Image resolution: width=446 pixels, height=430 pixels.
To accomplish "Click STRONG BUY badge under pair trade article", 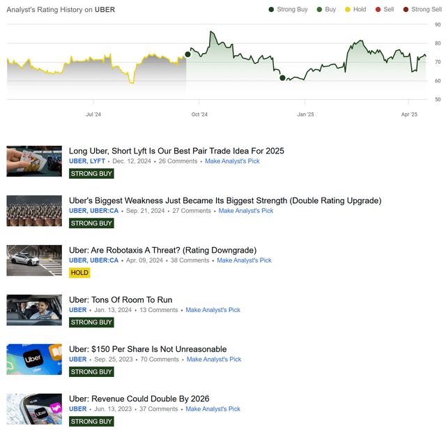I will (x=91, y=174).
